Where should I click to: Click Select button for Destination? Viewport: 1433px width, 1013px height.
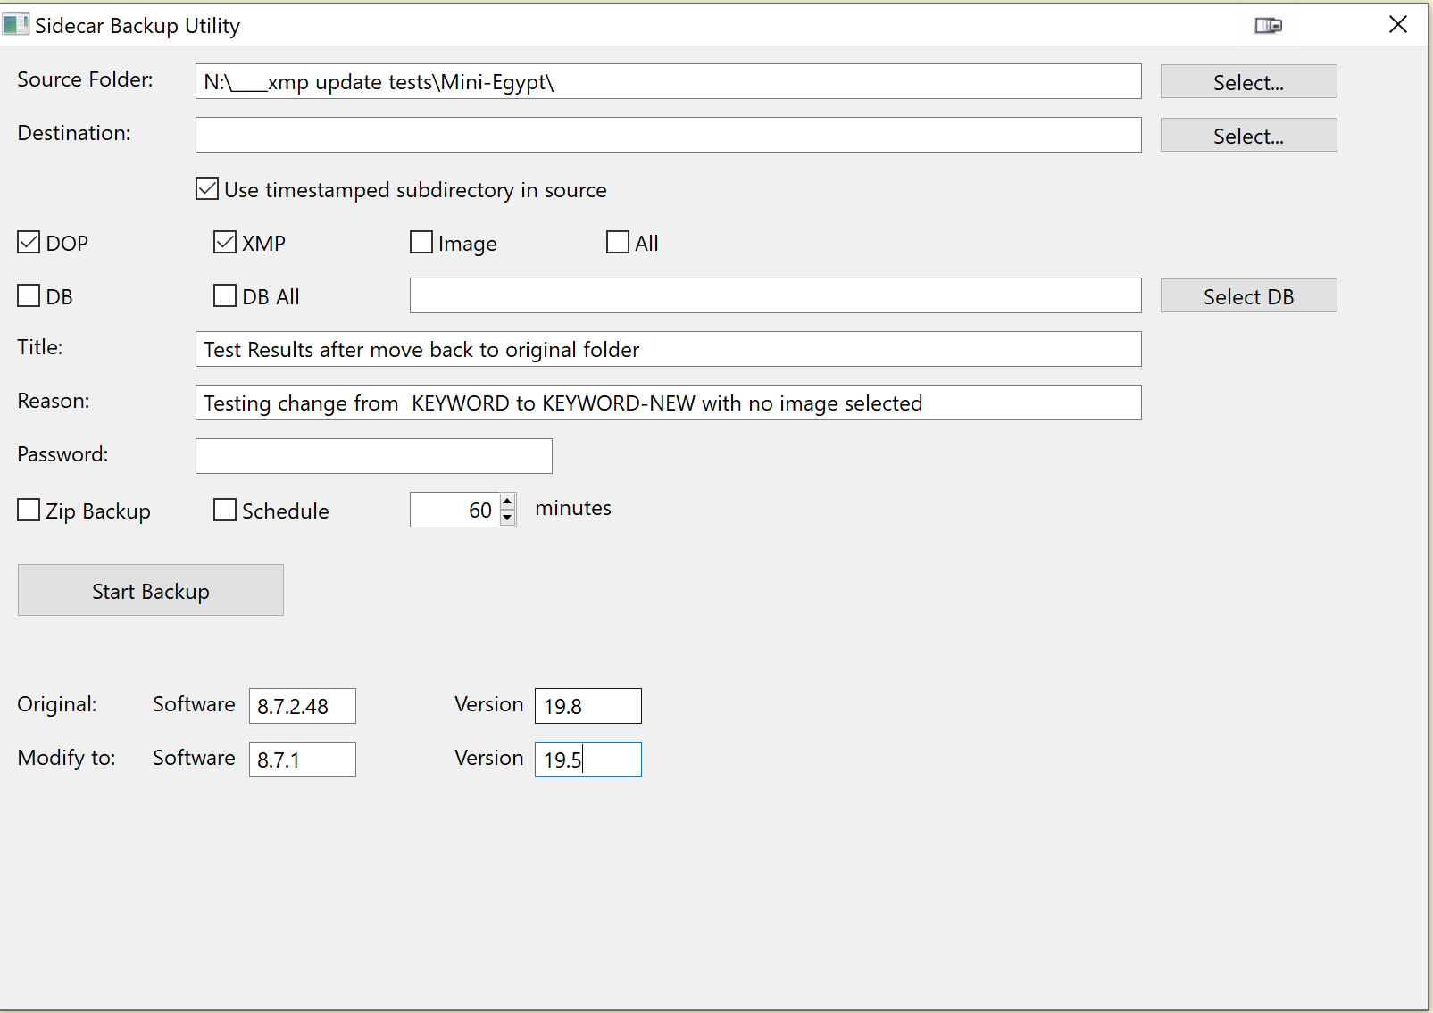[1247, 136]
